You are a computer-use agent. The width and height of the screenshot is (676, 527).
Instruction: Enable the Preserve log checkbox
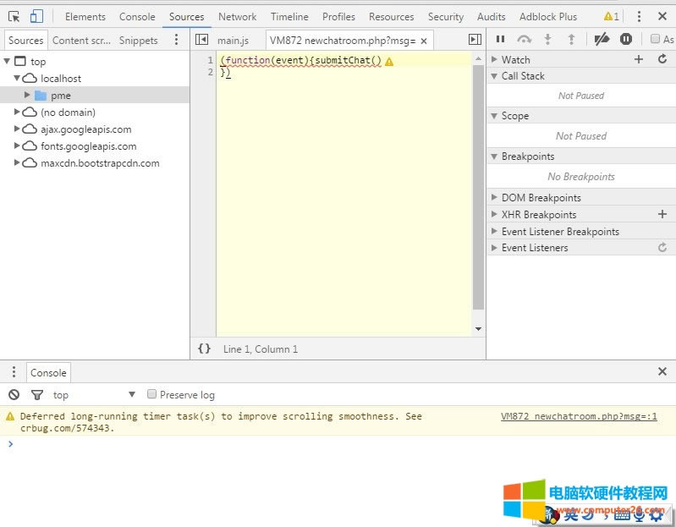152,394
